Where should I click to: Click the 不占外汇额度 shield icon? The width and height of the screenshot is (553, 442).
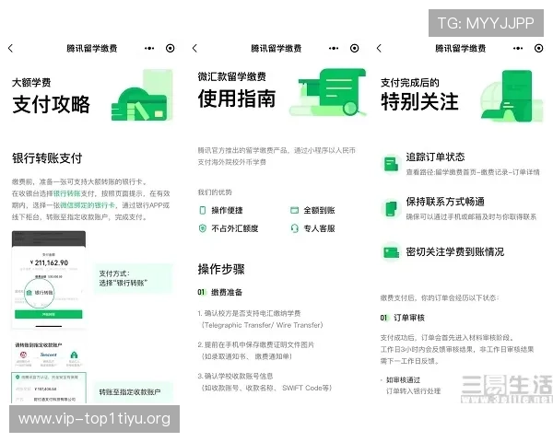[x=203, y=228]
